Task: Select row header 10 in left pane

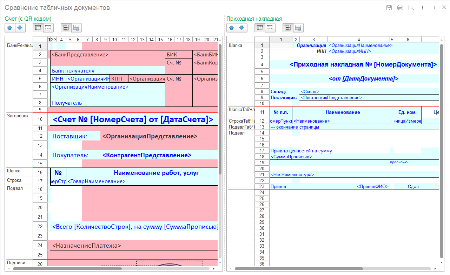Action: (x=40, y=119)
